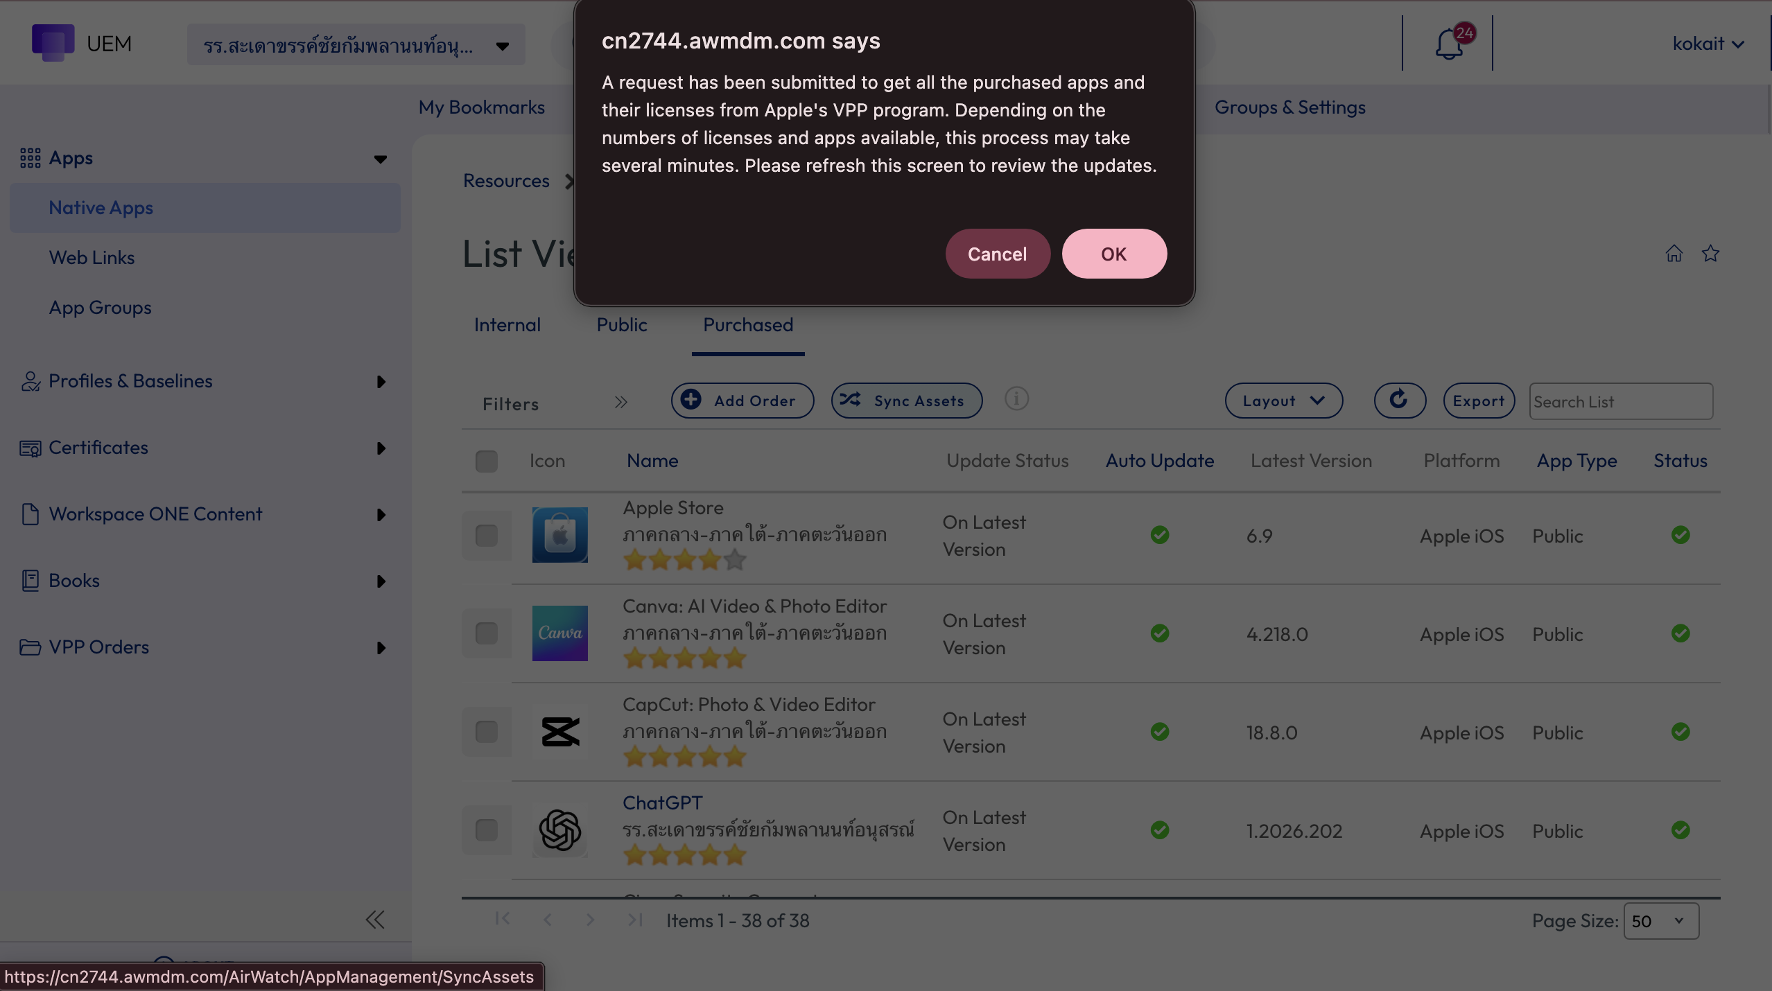Bookmark page with the star icon

(x=1710, y=254)
